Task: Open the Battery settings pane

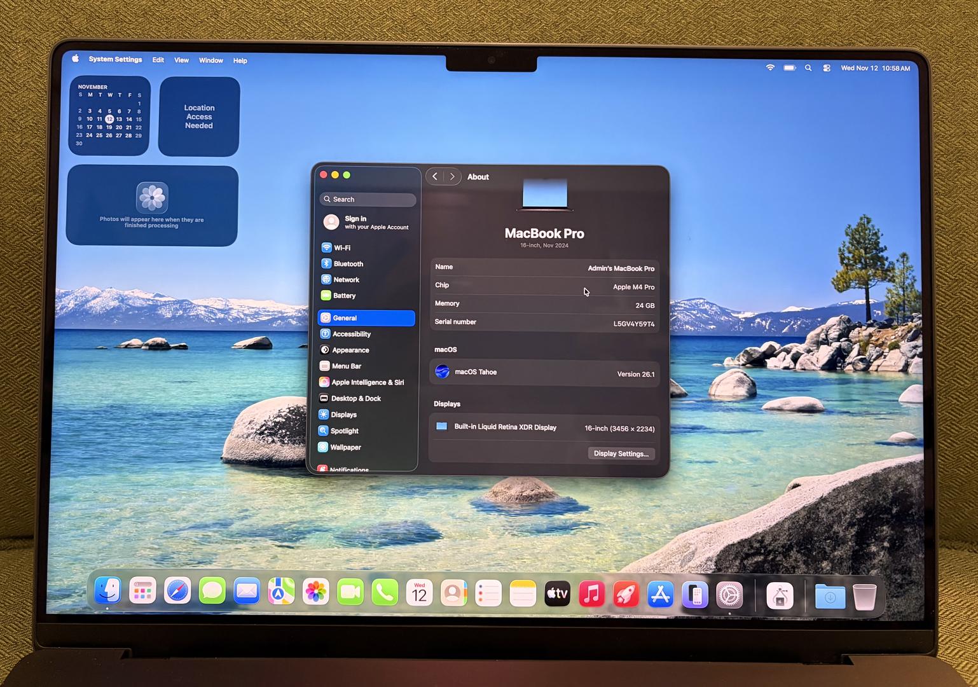Action: pos(344,296)
